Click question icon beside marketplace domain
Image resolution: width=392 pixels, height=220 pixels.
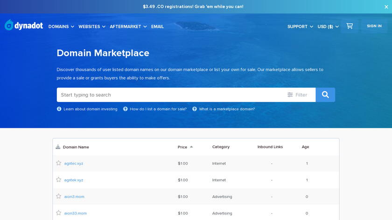pyautogui.click(x=195, y=109)
